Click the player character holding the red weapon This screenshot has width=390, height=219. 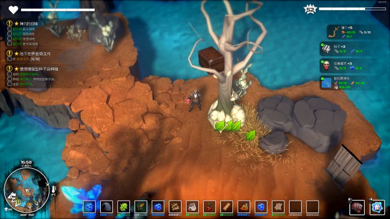coord(194,101)
